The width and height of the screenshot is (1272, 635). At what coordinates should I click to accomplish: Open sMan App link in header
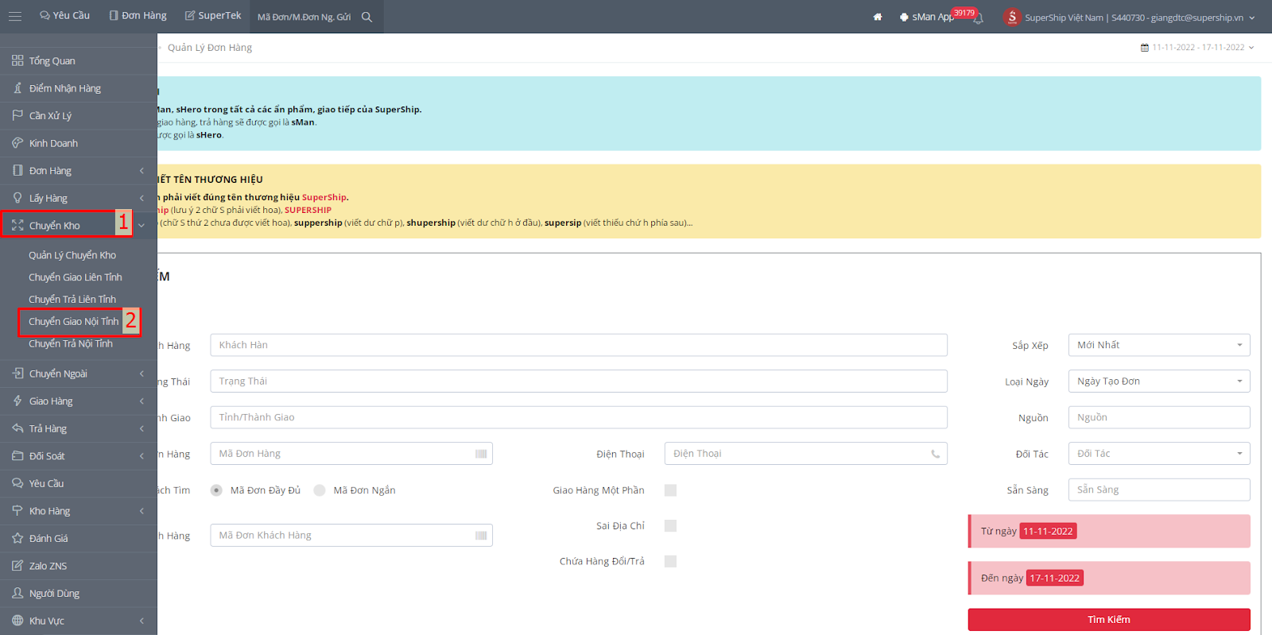[927, 17]
